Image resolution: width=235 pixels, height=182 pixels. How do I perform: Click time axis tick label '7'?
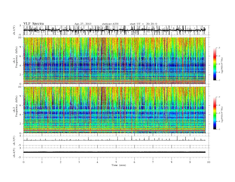click(x=153, y=162)
